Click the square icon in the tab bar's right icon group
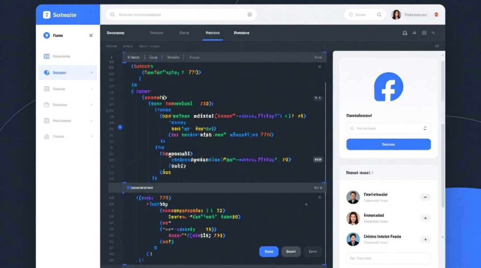Viewport: 481px width, 268px height. (424, 33)
